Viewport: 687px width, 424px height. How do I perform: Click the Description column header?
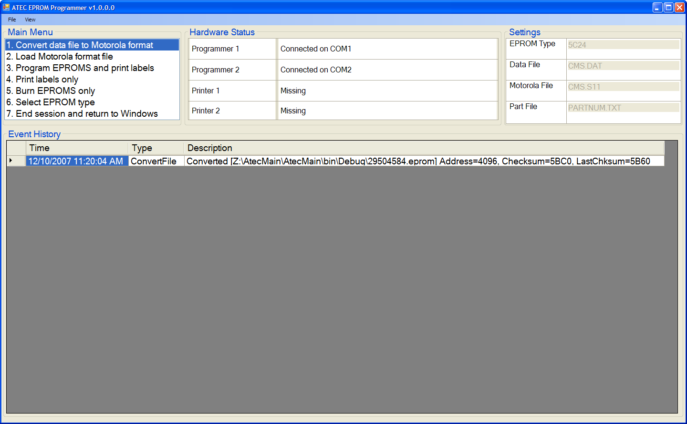click(x=424, y=148)
